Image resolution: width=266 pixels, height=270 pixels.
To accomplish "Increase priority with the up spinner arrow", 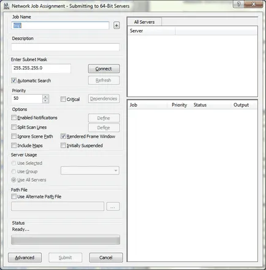I will tap(46, 97).
